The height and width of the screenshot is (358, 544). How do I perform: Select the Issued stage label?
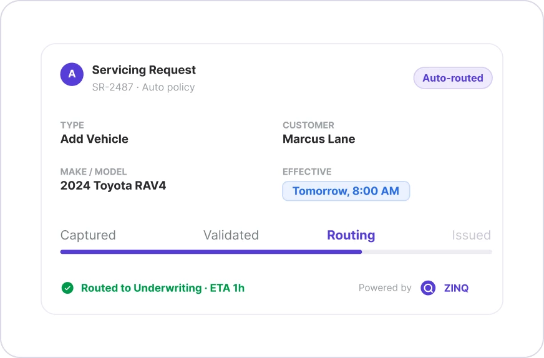[x=471, y=235]
